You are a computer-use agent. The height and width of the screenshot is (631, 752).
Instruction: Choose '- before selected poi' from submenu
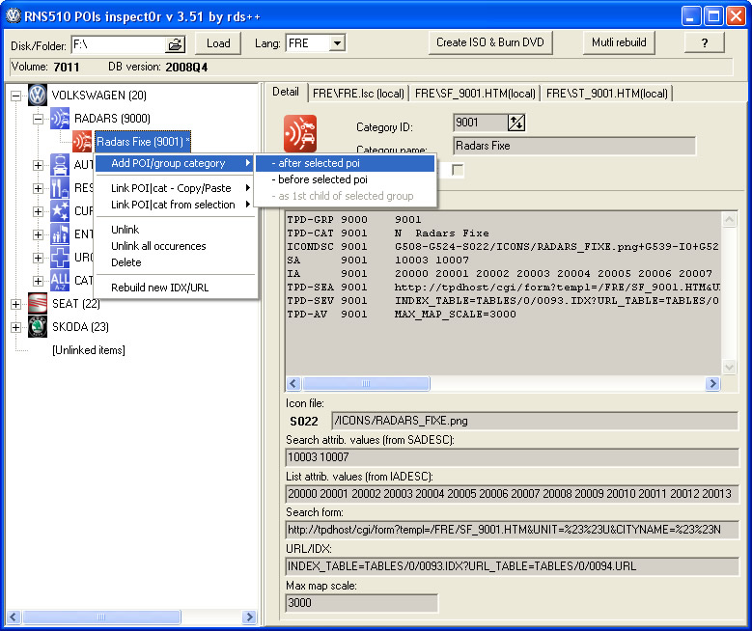[319, 179]
